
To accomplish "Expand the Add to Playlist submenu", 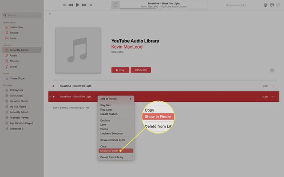I will (115, 99).
